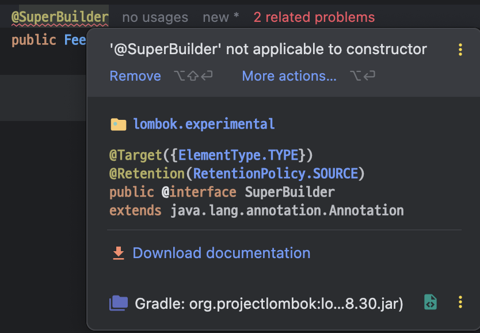Image resolution: width=480 pixels, height=333 pixels.
Task: Click the @Retention annotation in popup
Action: click(147, 173)
